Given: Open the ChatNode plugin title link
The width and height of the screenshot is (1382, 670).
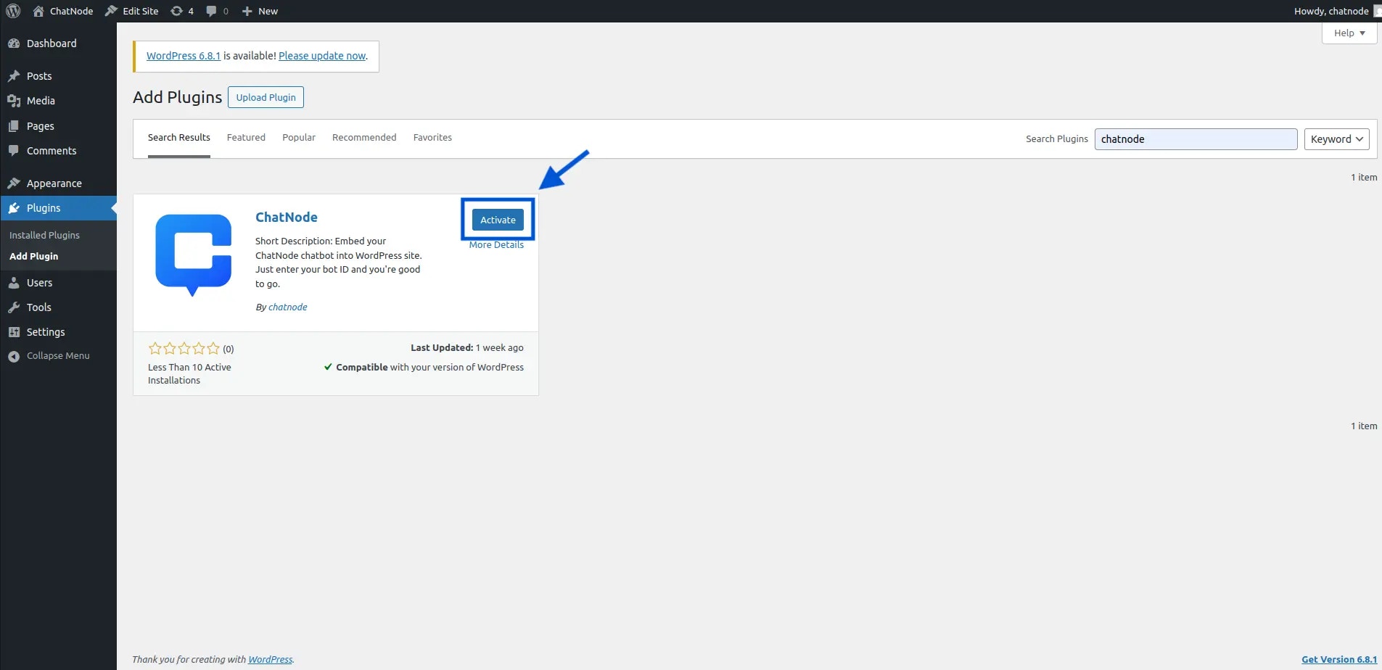Looking at the screenshot, I should 287,217.
